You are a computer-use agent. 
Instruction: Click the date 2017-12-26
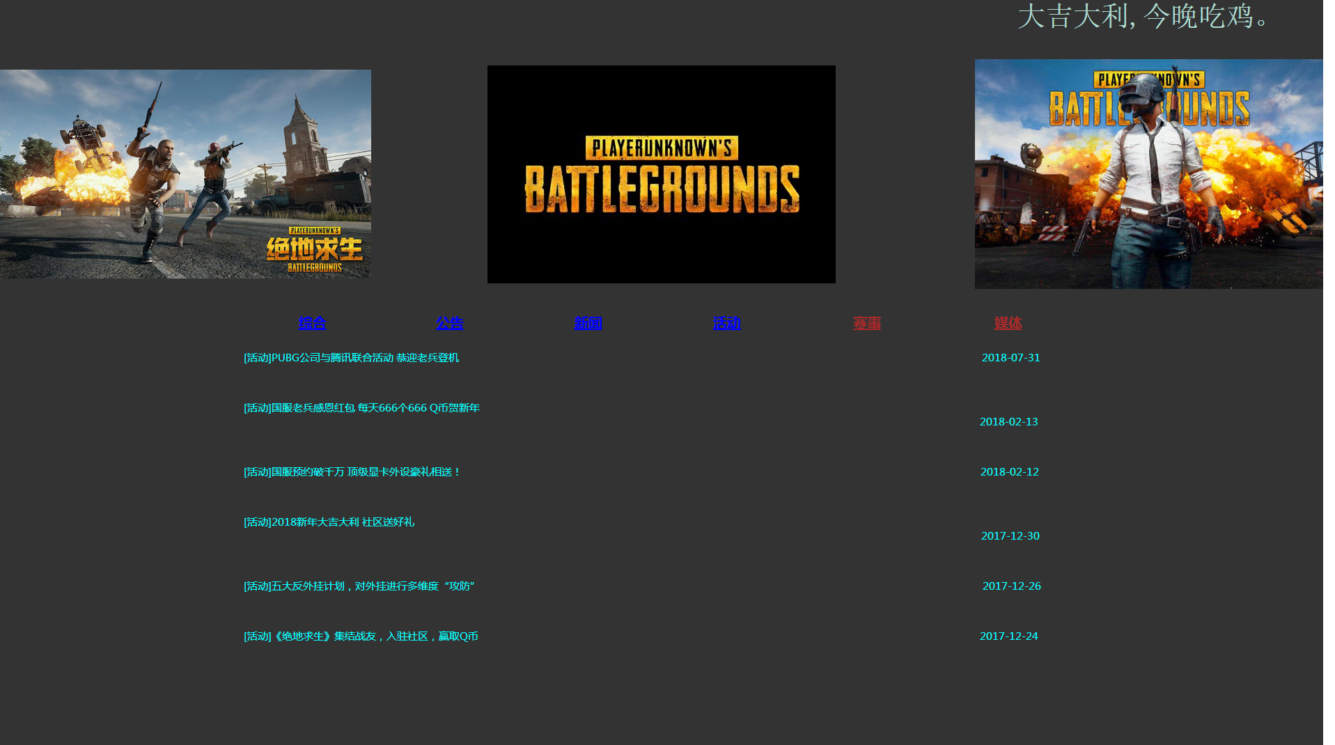click(1011, 586)
